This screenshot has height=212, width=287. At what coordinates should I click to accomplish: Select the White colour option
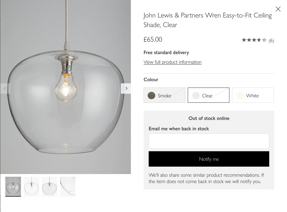click(253, 95)
